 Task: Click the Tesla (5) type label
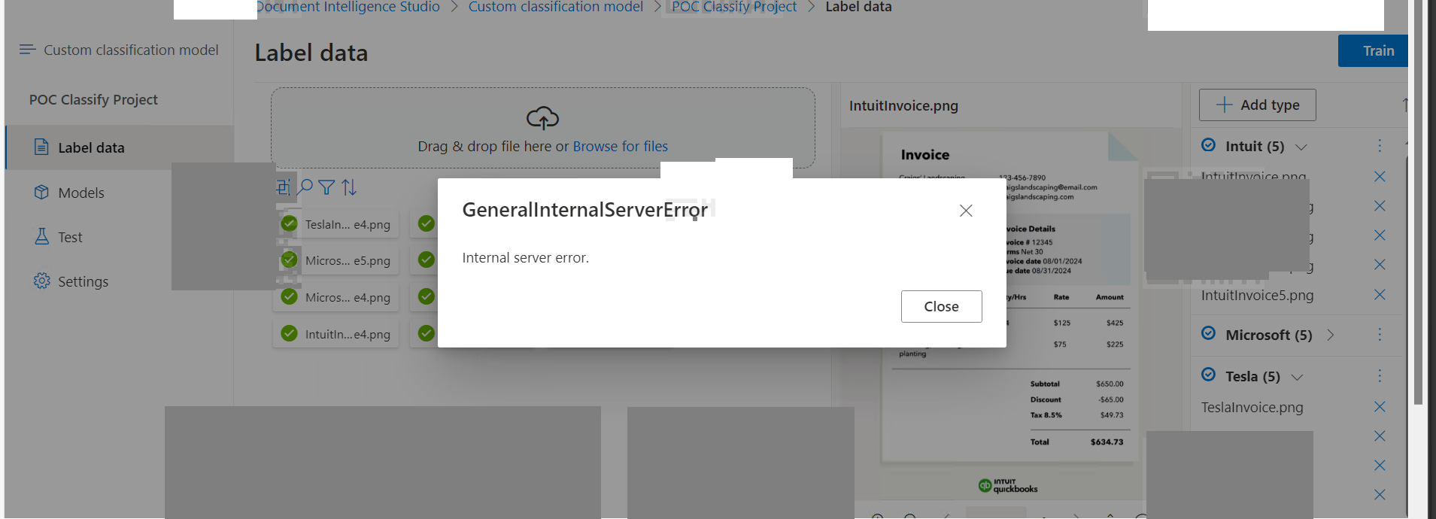1252,376
